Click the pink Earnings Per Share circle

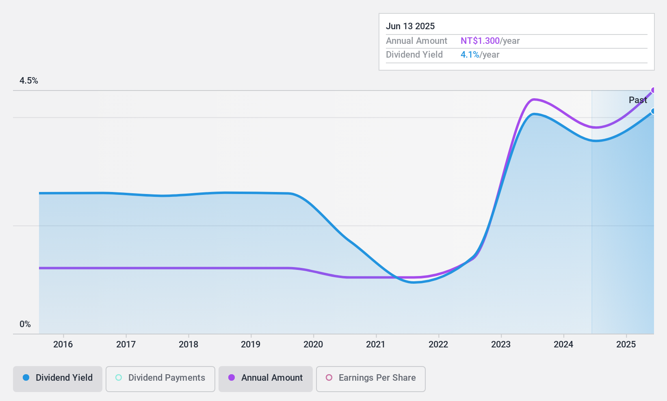[329, 377]
